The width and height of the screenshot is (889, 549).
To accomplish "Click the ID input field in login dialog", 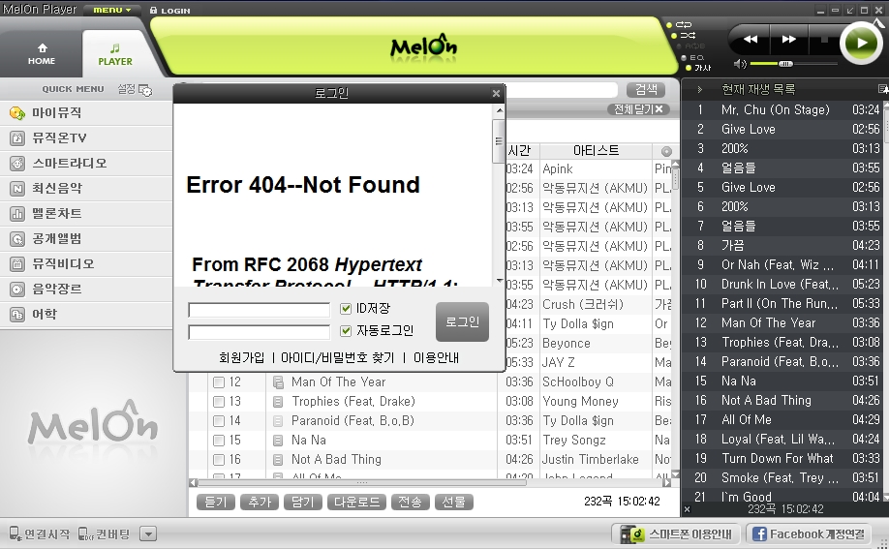I will [259, 310].
